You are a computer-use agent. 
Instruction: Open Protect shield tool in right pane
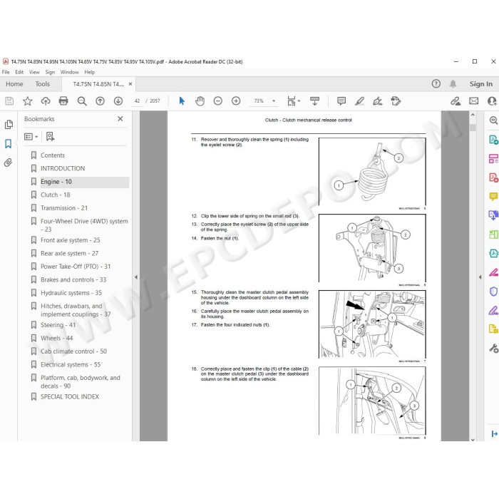click(x=493, y=292)
